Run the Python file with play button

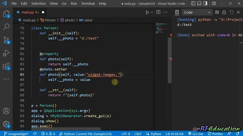pos(147,12)
